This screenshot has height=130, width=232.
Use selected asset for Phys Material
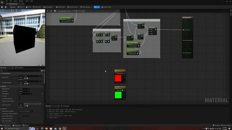[25, 78]
